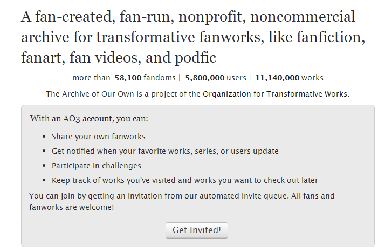Click the words "more than" before the statistics
385x252 pixels.
point(89,78)
